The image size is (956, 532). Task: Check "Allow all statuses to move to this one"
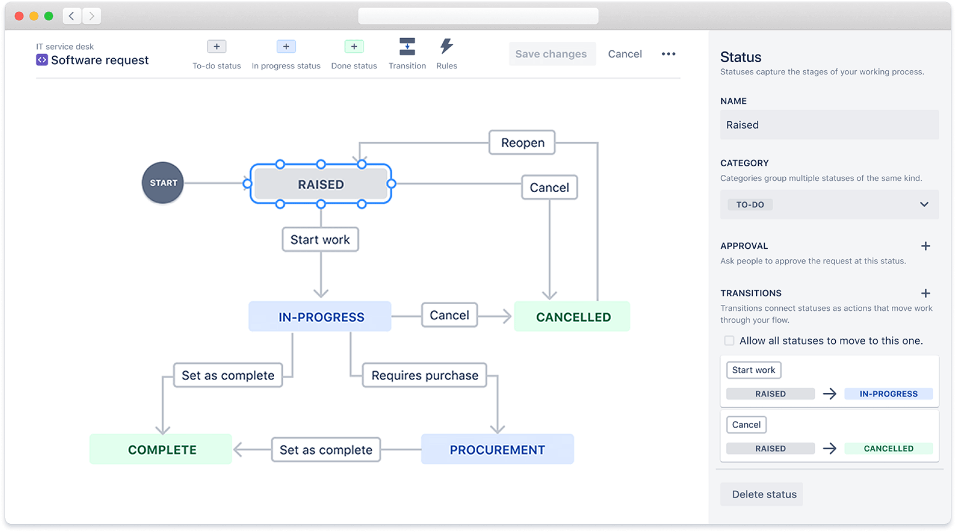729,340
